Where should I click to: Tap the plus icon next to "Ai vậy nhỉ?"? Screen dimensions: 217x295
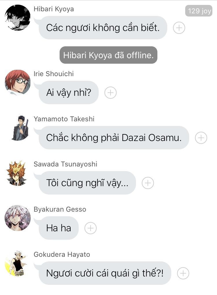point(110,93)
